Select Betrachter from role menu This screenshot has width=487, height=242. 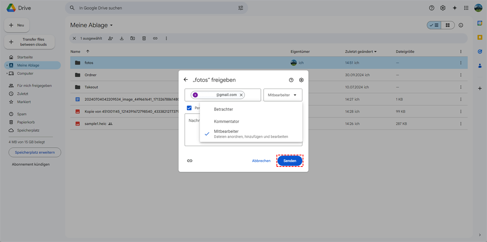pyautogui.click(x=223, y=109)
